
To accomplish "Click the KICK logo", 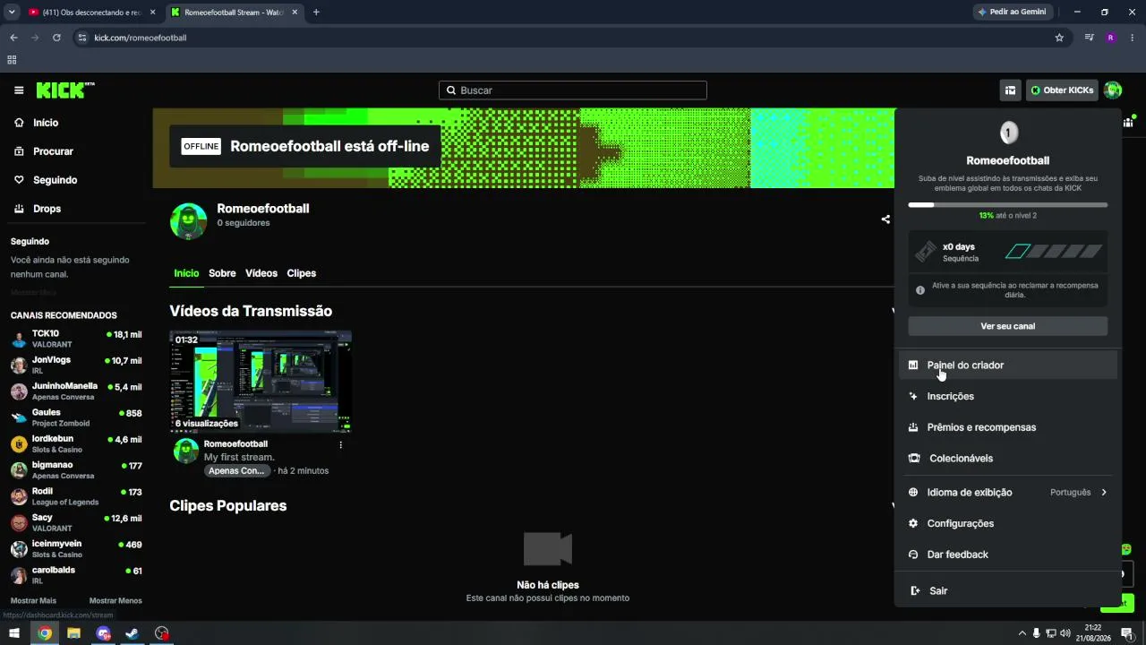I will (x=64, y=90).
